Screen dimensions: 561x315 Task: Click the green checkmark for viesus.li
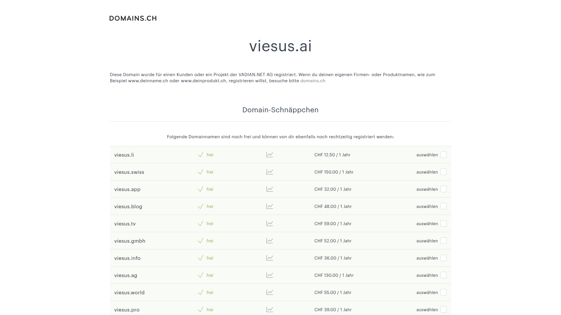coord(200,155)
